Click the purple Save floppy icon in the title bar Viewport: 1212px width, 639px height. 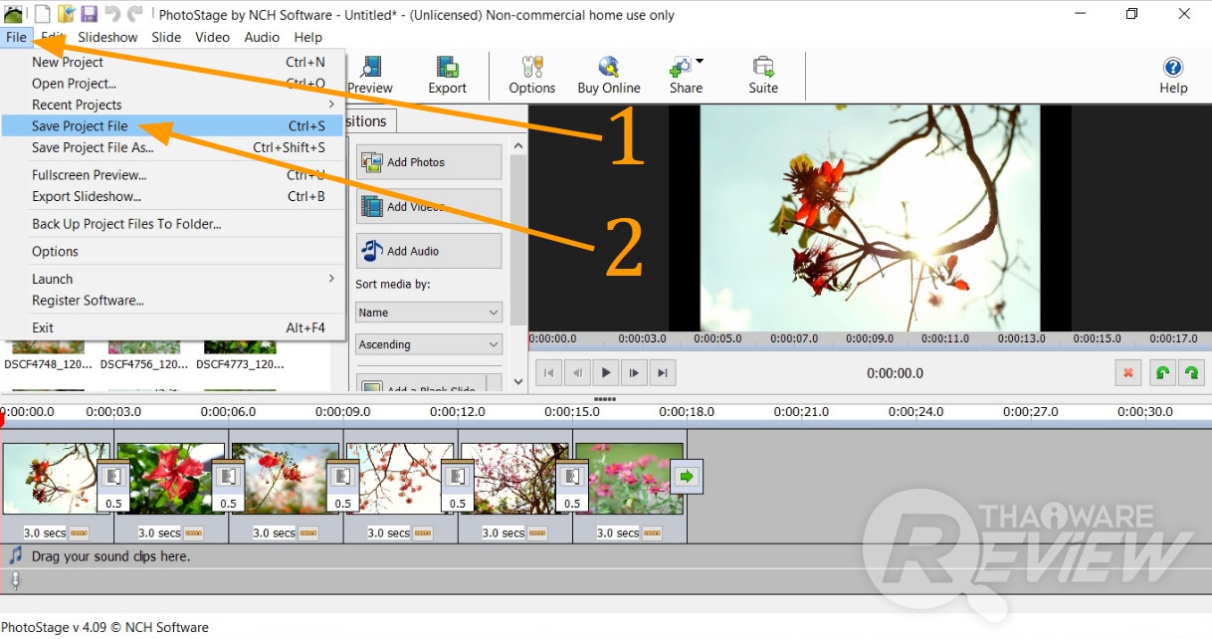point(90,14)
